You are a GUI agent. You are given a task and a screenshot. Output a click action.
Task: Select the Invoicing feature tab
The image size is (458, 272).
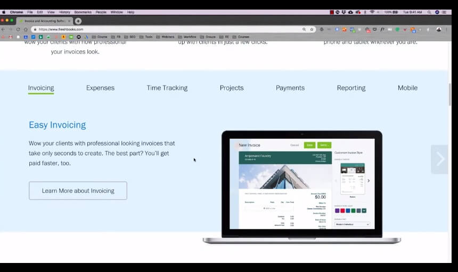pyautogui.click(x=41, y=88)
